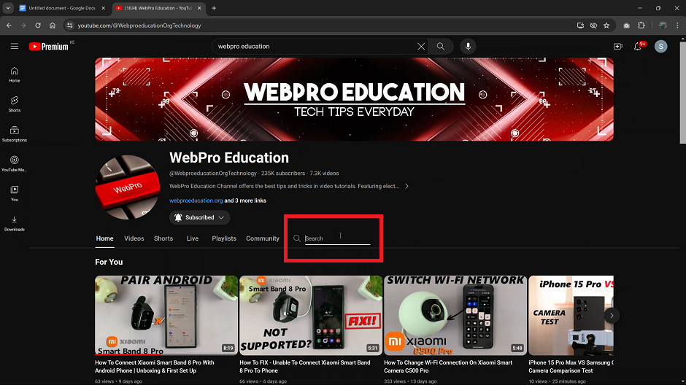Click the '235K subscribers' text
The width and height of the screenshot is (686, 385).
coord(283,174)
